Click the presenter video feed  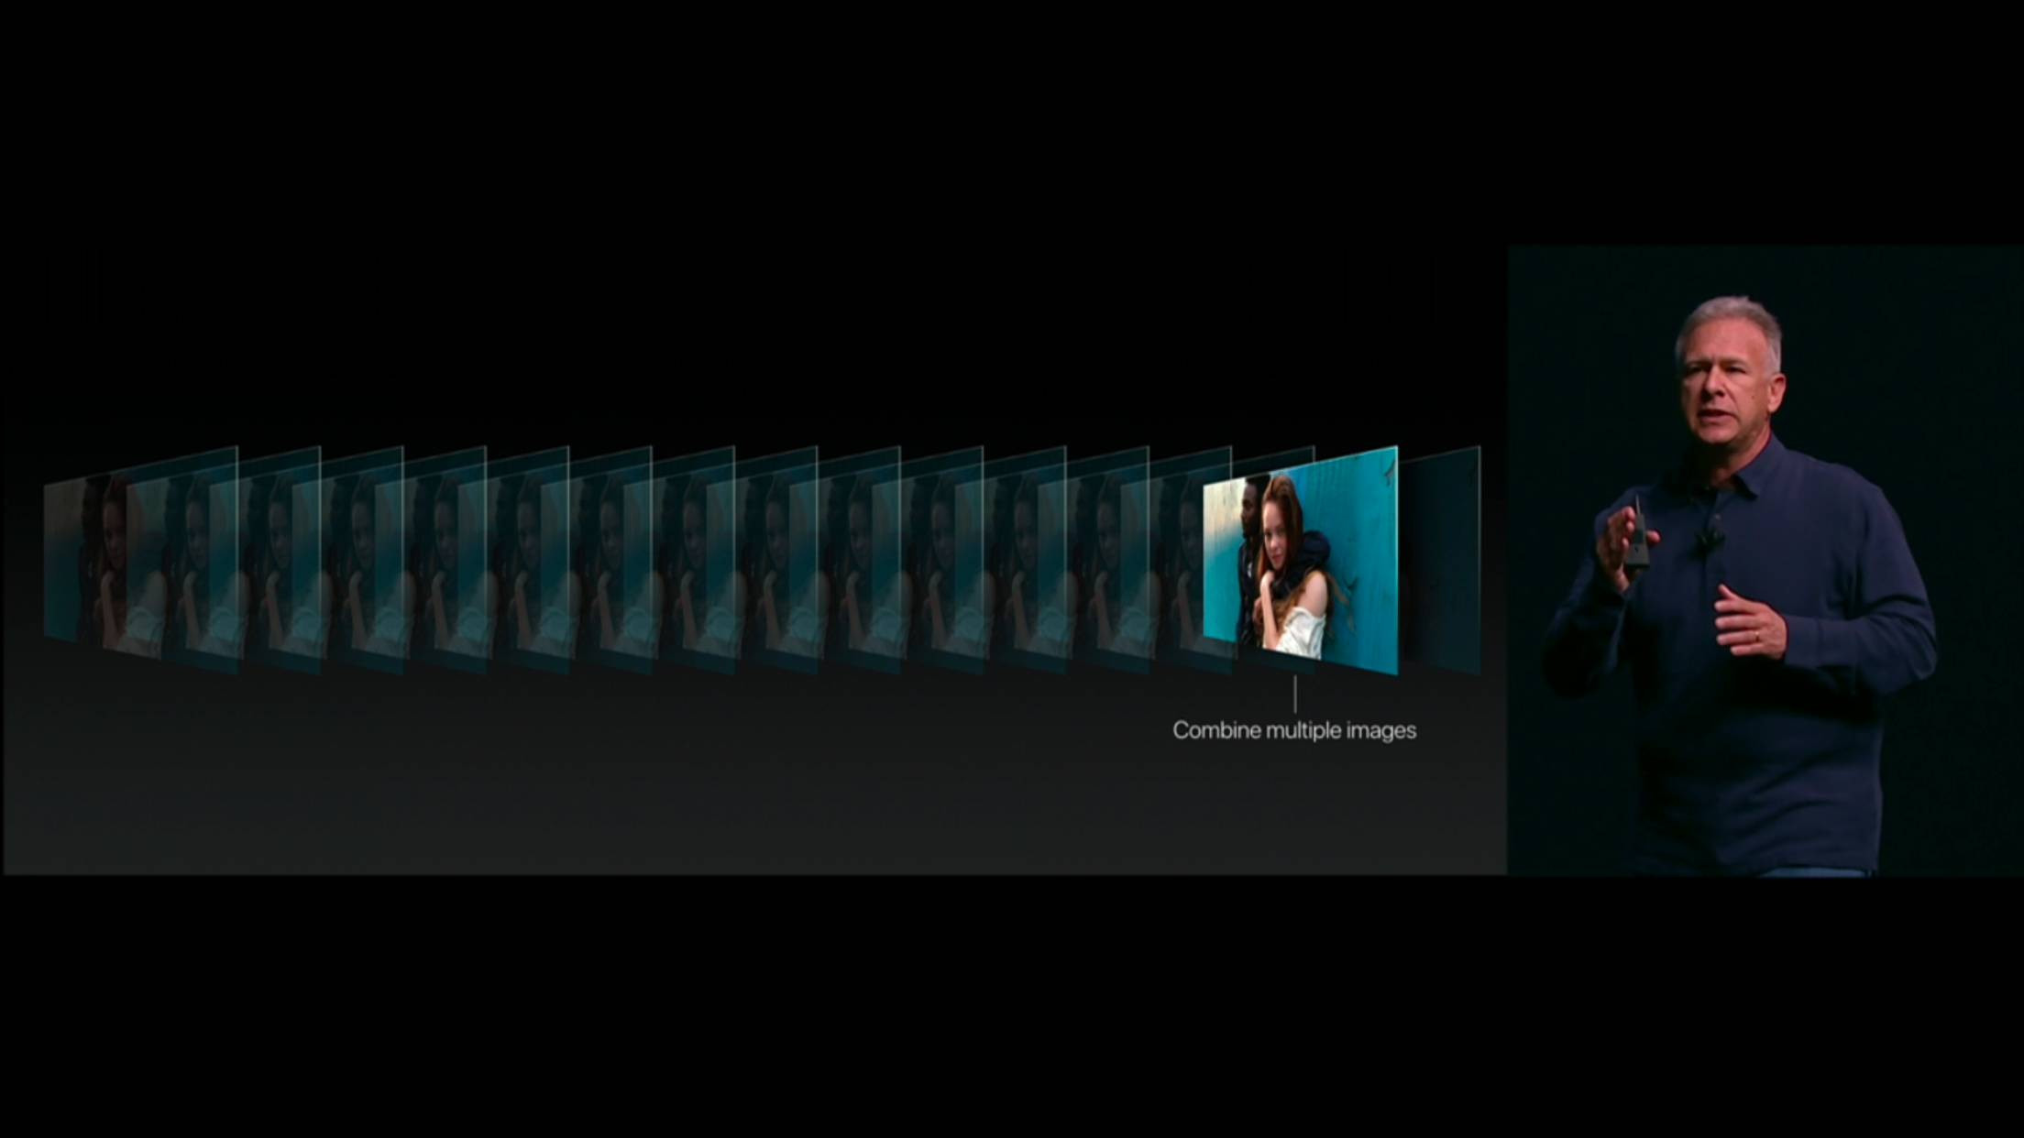click(x=1765, y=560)
